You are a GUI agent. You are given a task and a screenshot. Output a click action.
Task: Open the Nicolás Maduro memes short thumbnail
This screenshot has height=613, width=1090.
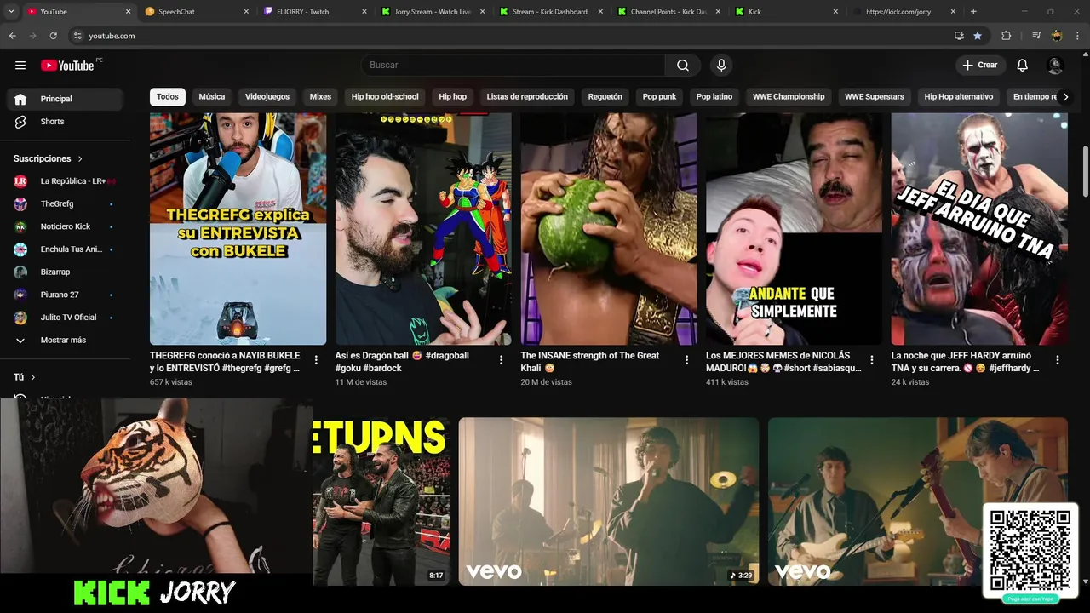click(x=794, y=229)
